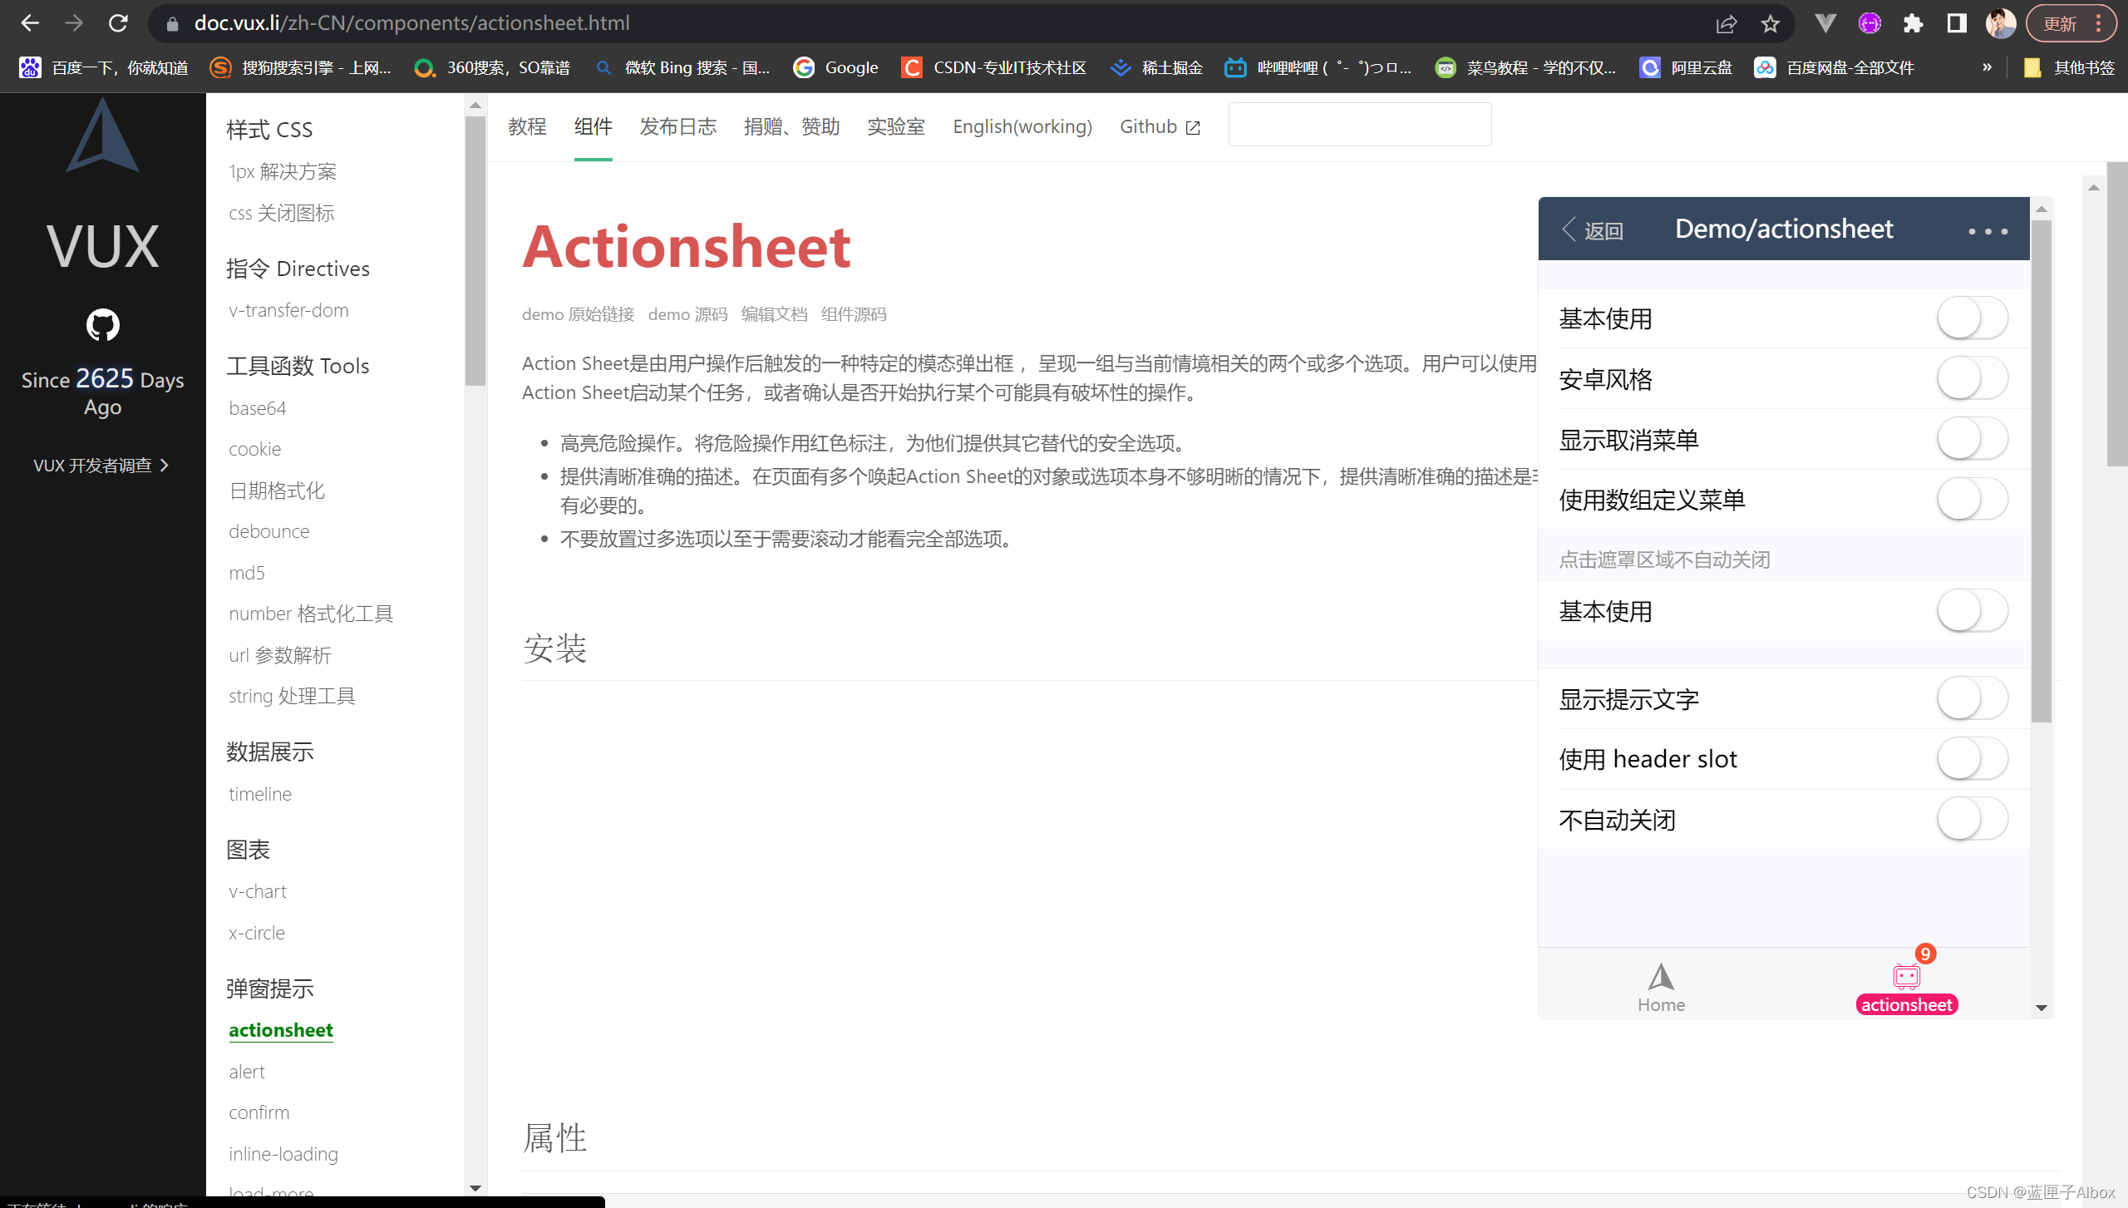Click the VUX triangle logo
2128x1208 pixels.
[102, 136]
